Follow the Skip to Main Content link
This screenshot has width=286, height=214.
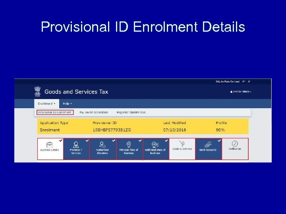click(x=228, y=82)
